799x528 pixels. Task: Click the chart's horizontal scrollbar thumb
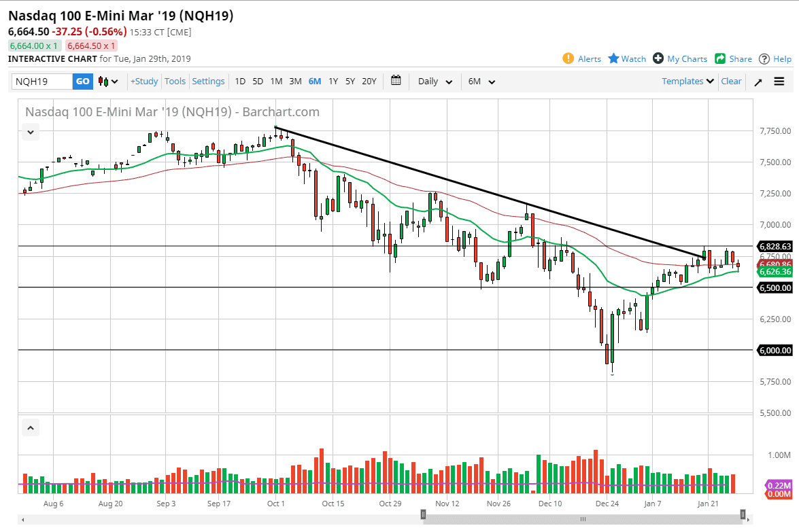point(582,518)
